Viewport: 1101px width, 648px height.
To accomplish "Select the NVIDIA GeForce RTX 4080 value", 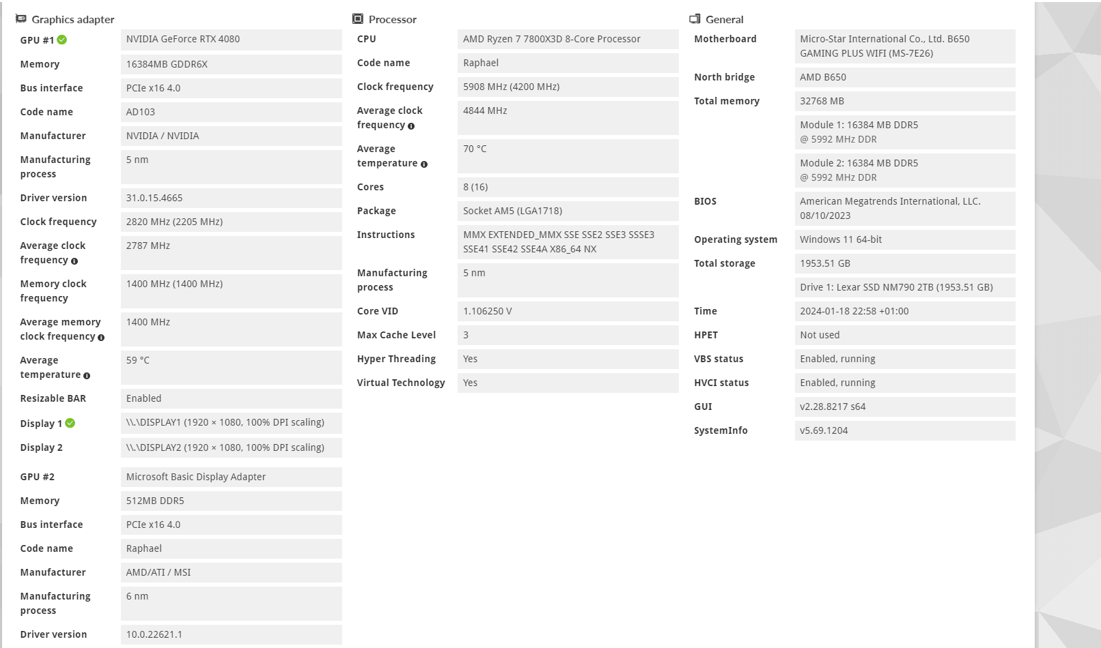I will pyautogui.click(x=232, y=40).
